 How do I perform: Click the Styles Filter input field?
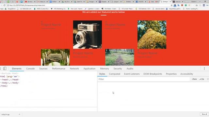[143, 79]
